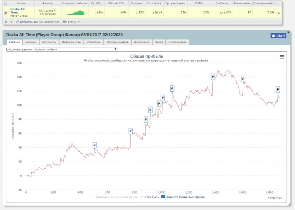Toggle the select-all checkbox in table header
The image size is (295, 210).
(x=5, y=3)
